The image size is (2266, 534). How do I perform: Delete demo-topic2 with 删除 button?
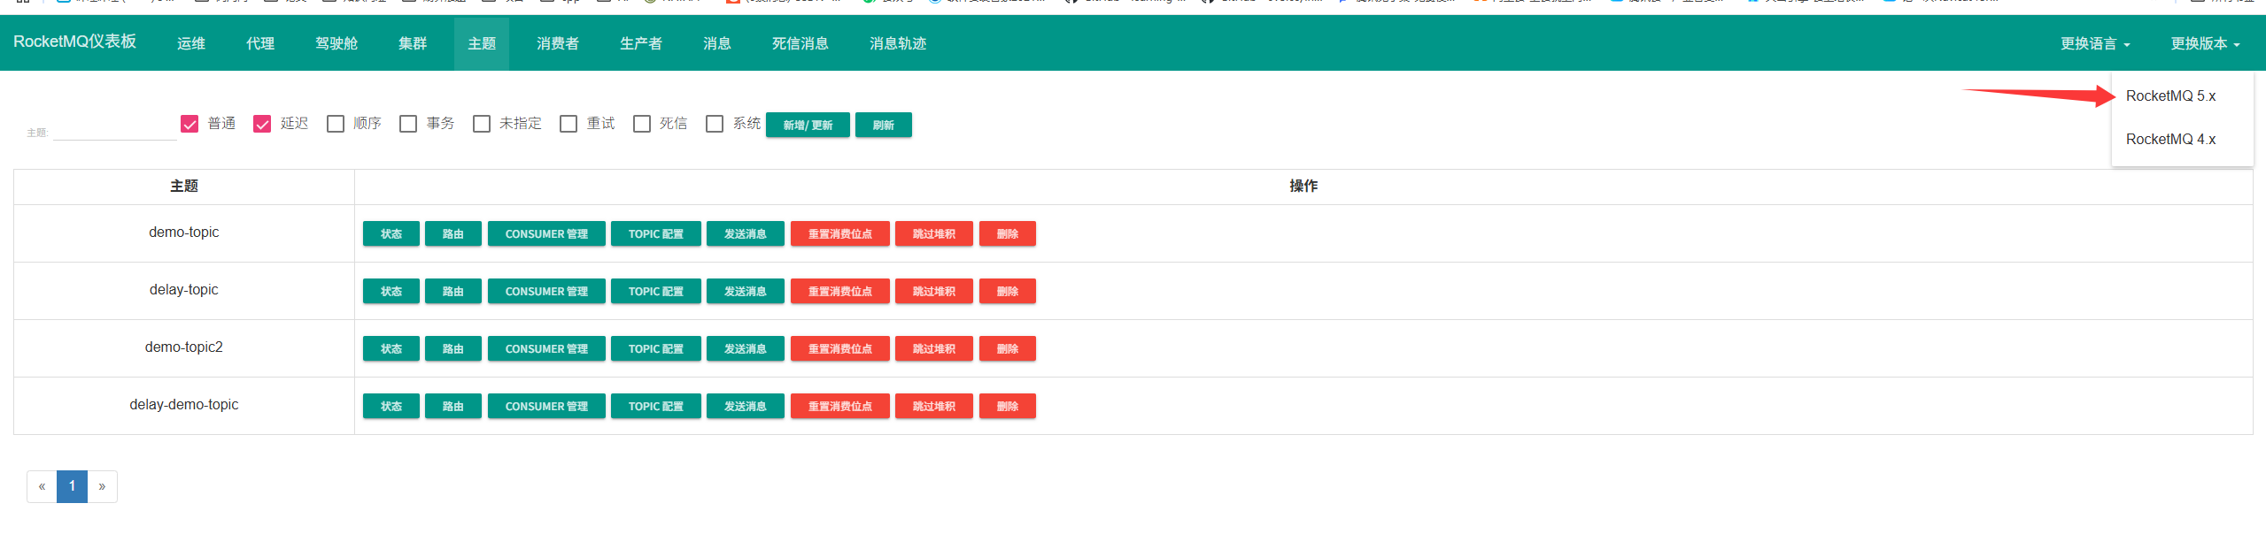pyautogui.click(x=1008, y=348)
